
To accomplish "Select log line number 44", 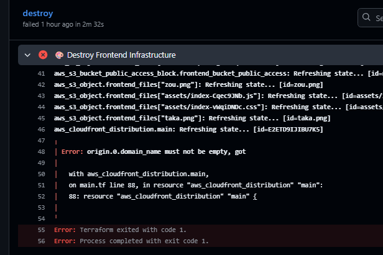I will pyautogui.click(x=41, y=107).
